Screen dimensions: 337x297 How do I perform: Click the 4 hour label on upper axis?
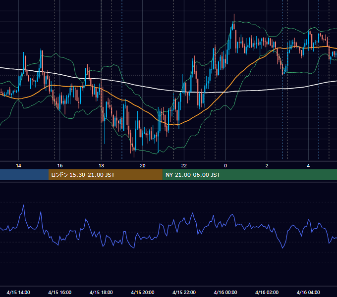click(x=308, y=166)
